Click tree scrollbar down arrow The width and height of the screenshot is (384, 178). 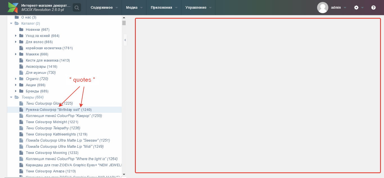click(124, 174)
